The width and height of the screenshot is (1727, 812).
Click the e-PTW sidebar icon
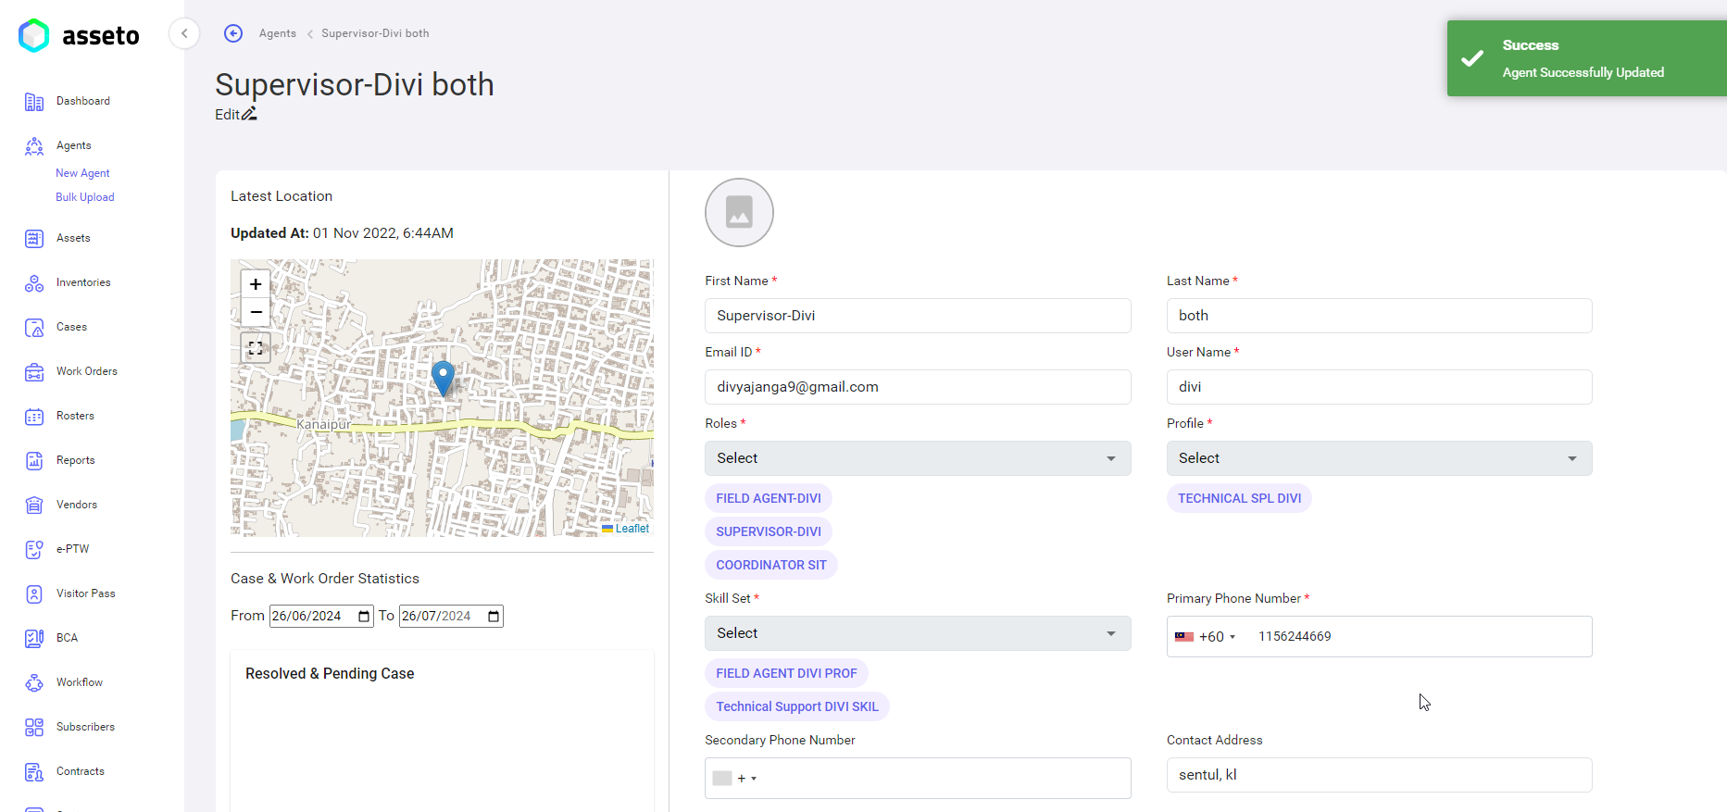pyautogui.click(x=34, y=550)
